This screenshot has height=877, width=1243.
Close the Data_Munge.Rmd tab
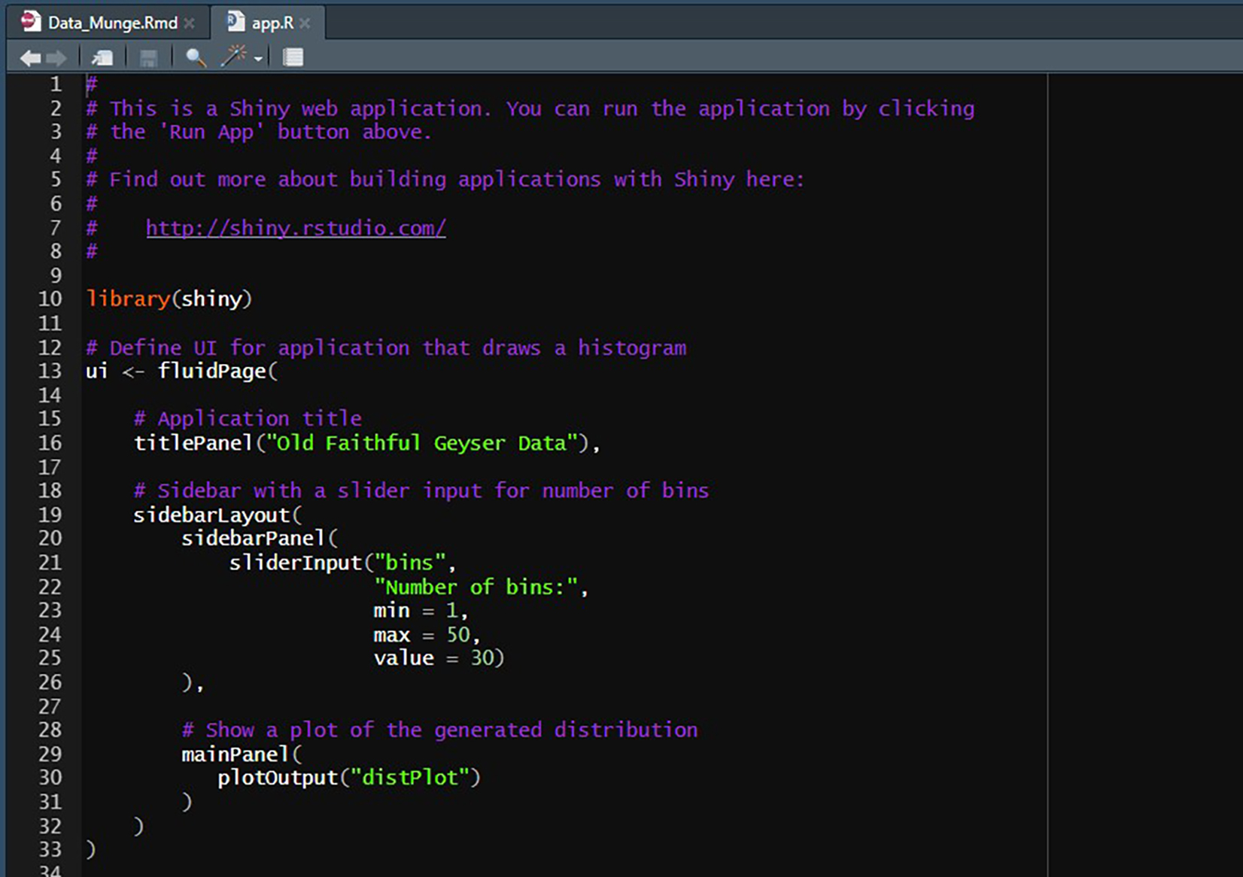[190, 23]
